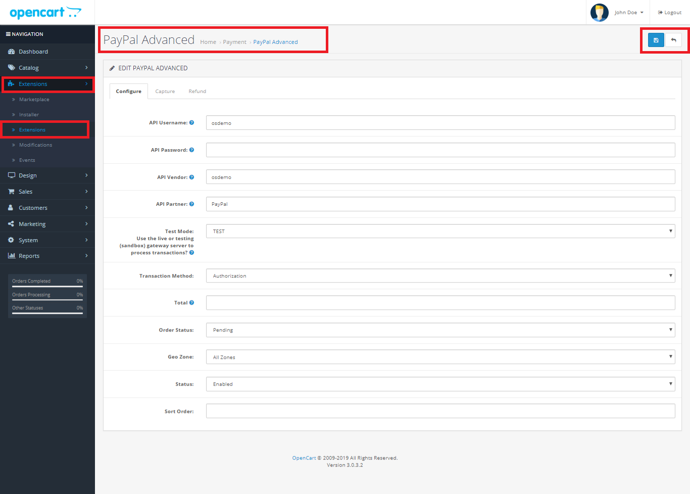Click the API Partner help icon
The height and width of the screenshot is (494, 690).
coord(191,204)
